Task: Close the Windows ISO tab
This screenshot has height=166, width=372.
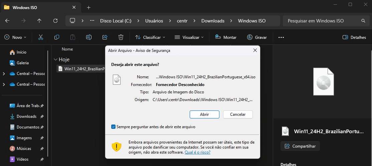Action: [74, 7]
